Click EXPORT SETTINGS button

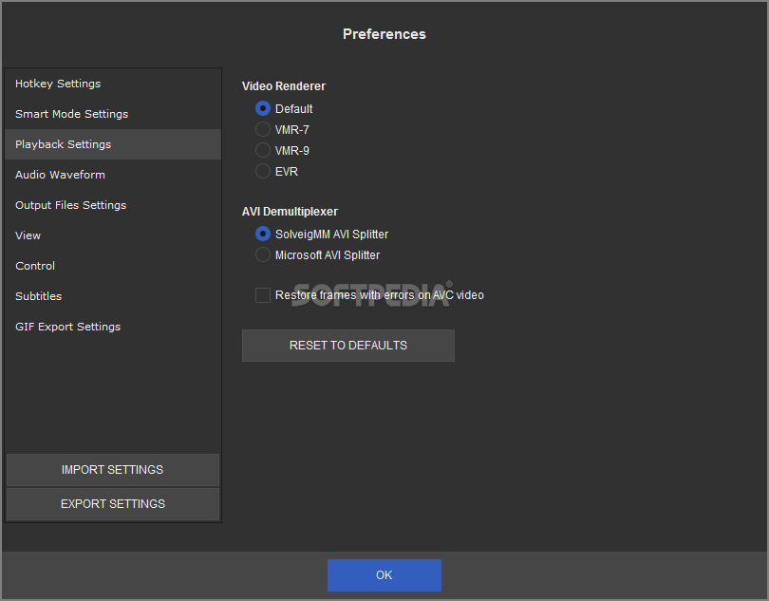113,504
